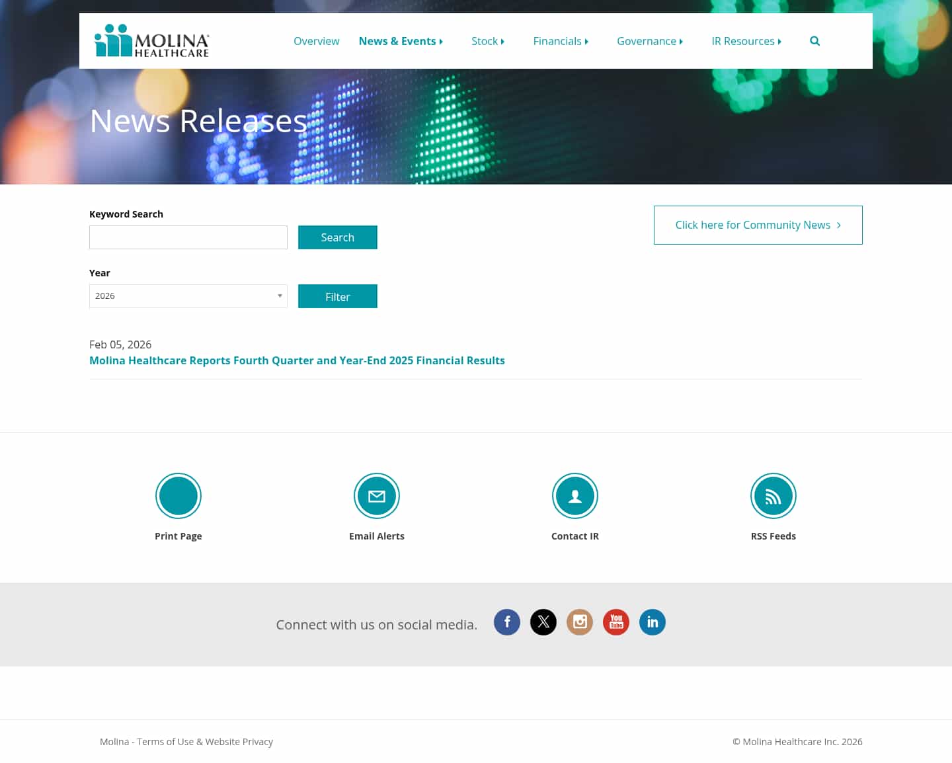The width and height of the screenshot is (952, 763).
Task: Open Molina's X social media icon
Action: [x=543, y=622]
